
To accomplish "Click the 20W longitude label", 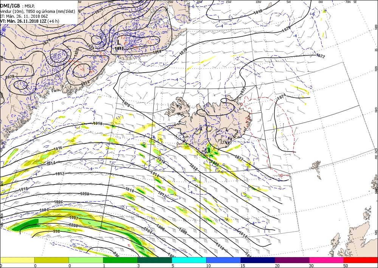I will [199, 2].
